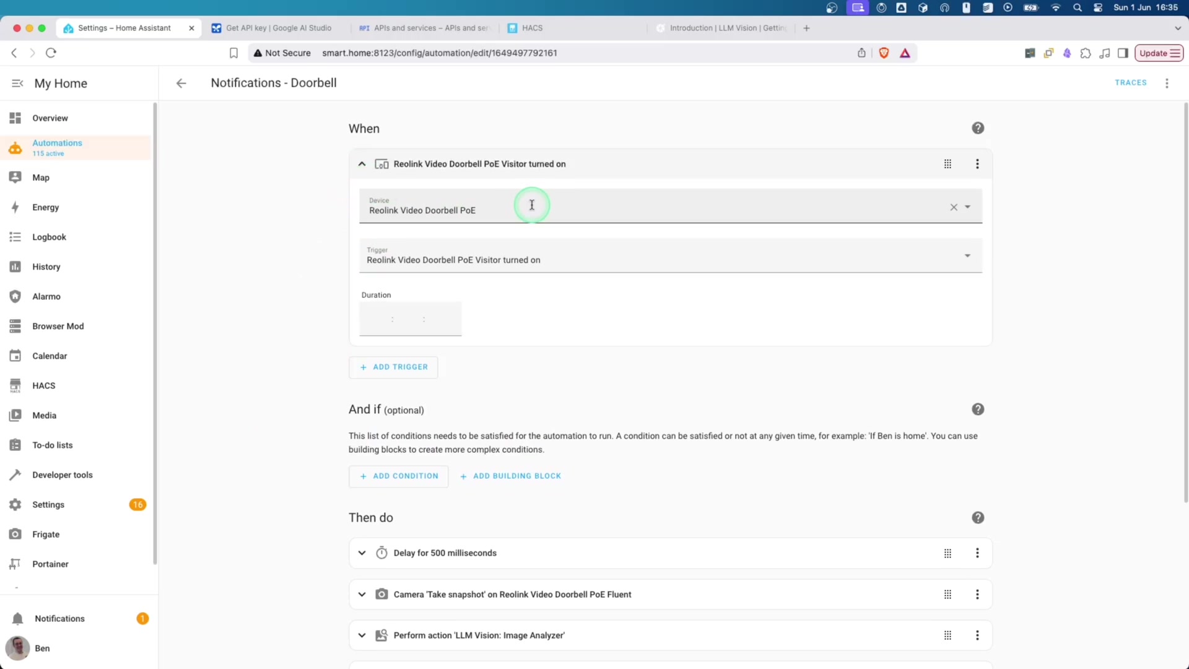Collapse the Reolink Visitor trigger card
The height and width of the screenshot is (669, 1189).
[362, 164]
